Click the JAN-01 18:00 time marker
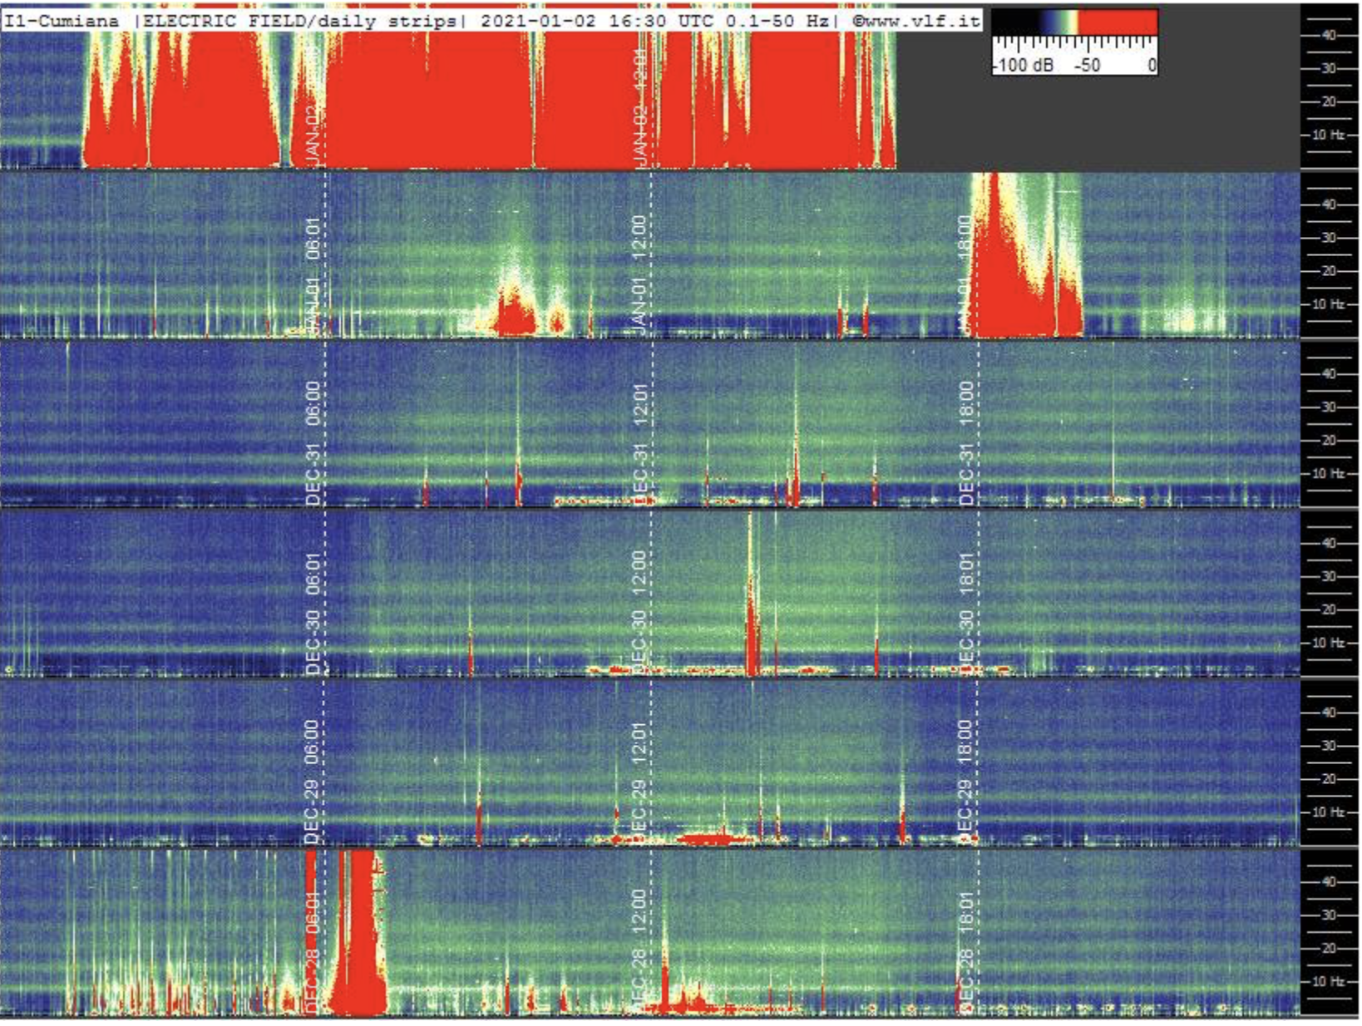1362x1026 pixels. (965, 275)
